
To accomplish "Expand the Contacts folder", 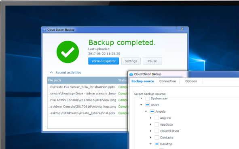I will 150,138.
